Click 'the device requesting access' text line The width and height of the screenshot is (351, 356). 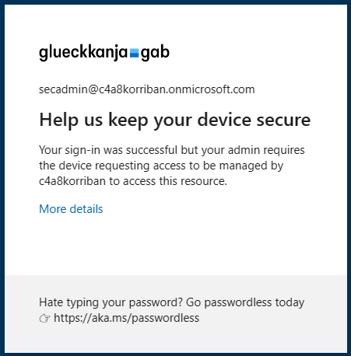click(161, 166)
